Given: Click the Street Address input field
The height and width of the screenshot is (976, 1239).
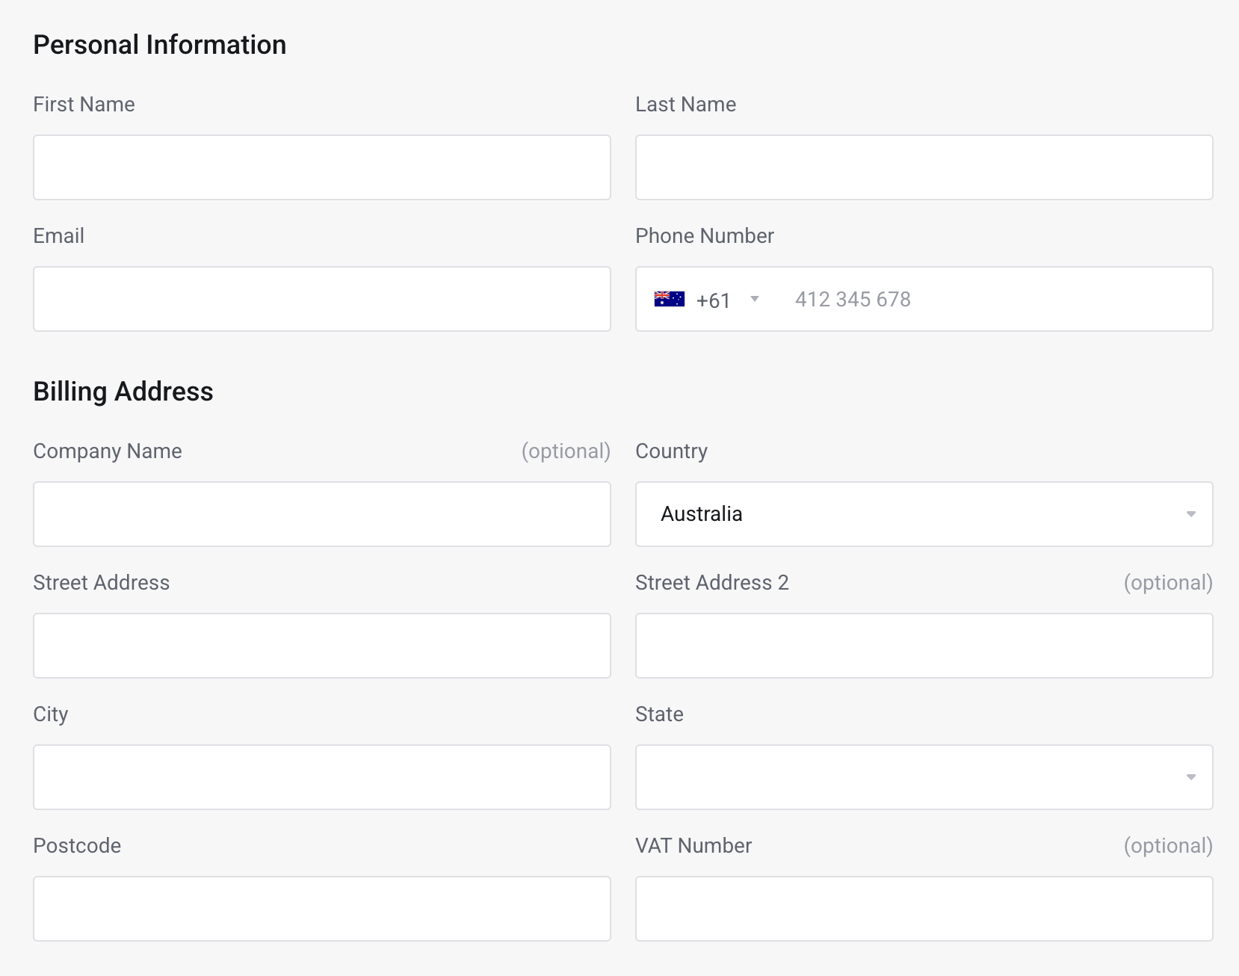Looking at the screenshot, I should click(x=322, y=646).
